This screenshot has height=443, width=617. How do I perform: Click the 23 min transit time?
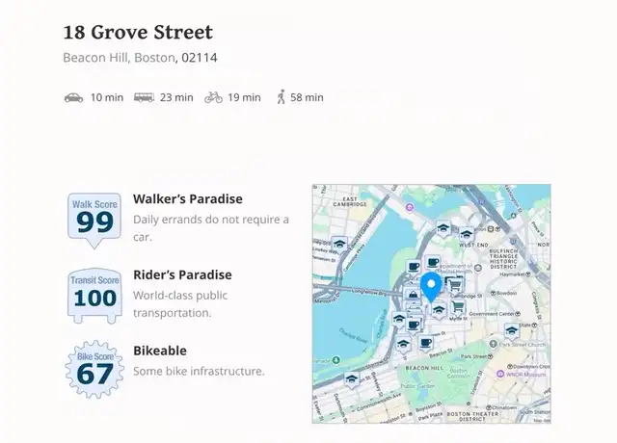point(176,97)
